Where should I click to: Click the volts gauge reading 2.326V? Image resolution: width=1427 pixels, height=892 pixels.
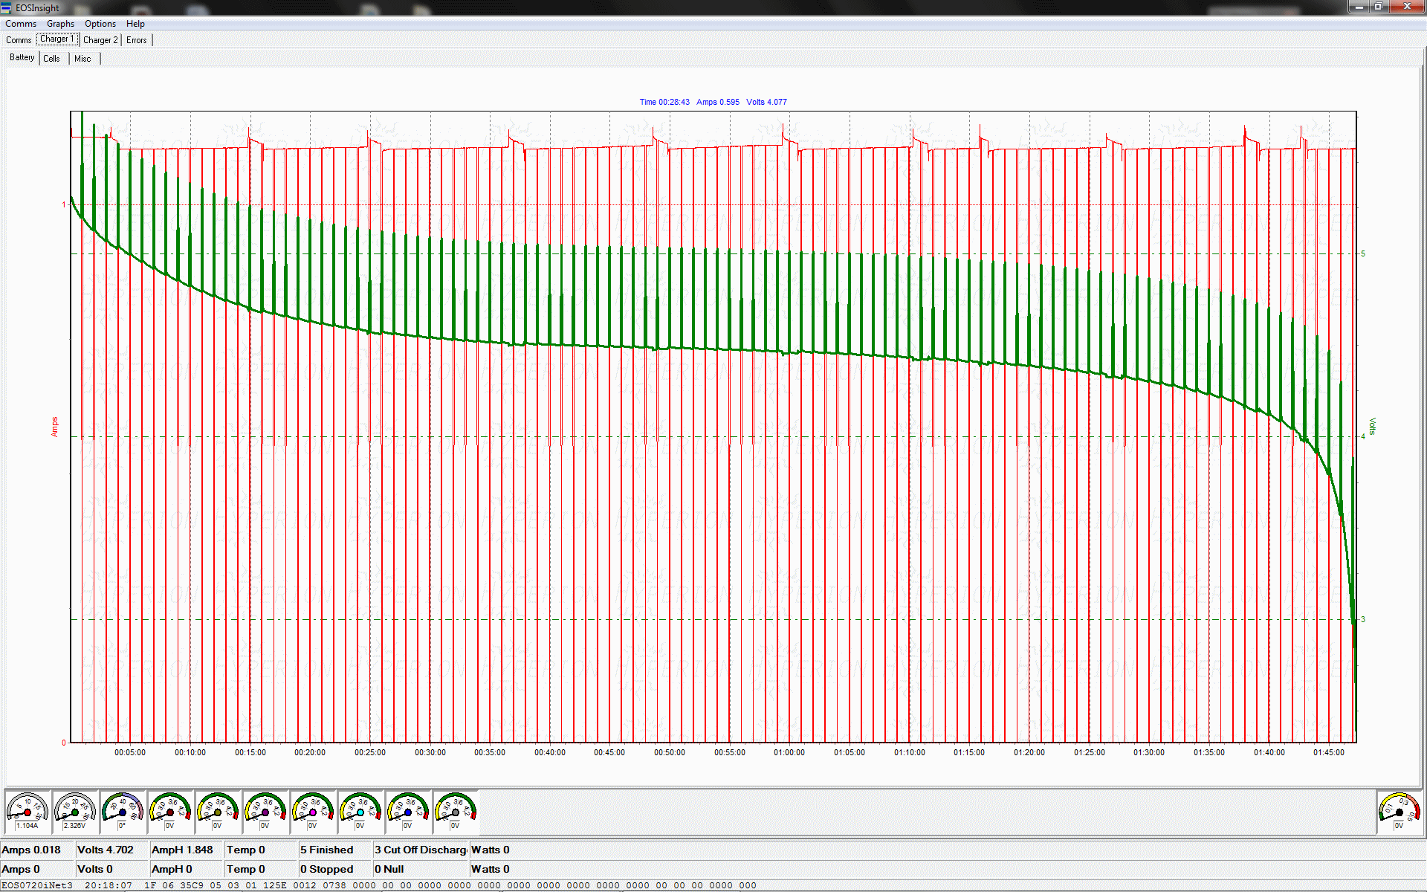(x=75, y=811)
